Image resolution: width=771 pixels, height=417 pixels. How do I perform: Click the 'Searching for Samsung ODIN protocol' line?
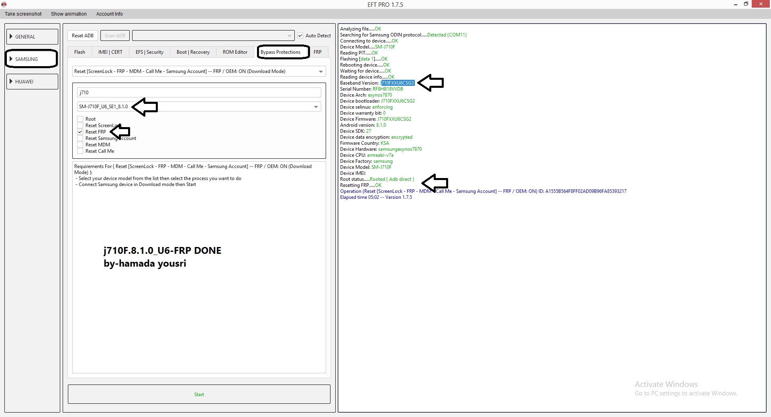pos(403,35)
